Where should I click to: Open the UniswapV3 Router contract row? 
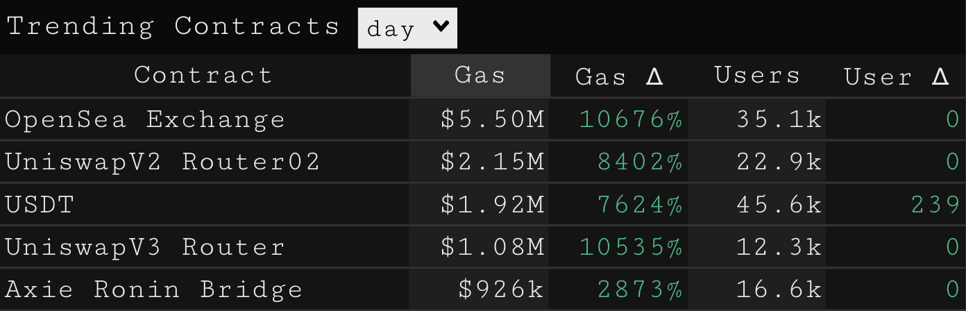click(145, 247)
